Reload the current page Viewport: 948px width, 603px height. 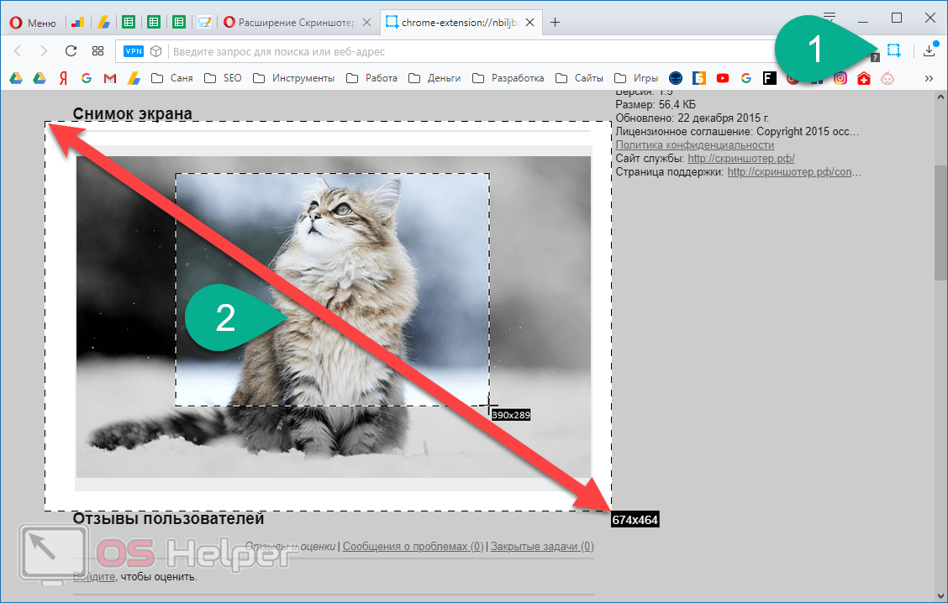pos(71,50)
